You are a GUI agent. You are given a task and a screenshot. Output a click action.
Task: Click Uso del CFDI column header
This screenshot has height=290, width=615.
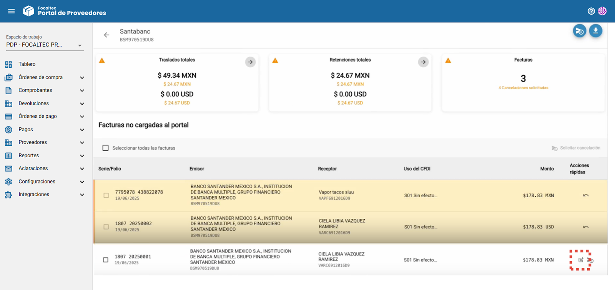click(417, 169)
